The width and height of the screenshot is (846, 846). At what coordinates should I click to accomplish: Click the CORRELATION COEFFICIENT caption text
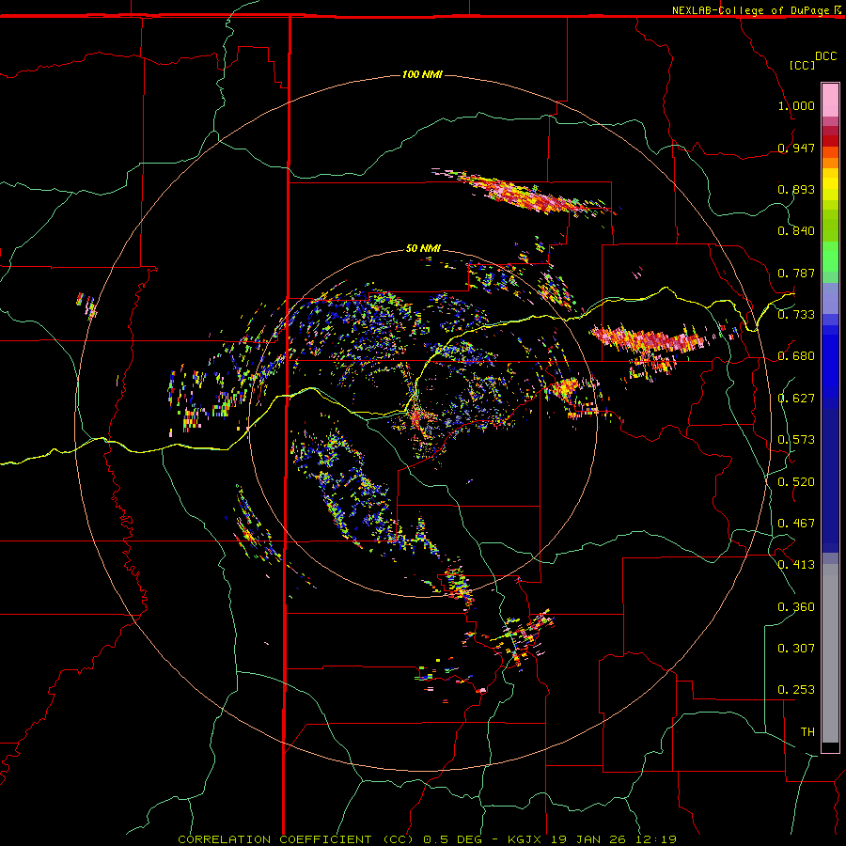tap(274, 839)
